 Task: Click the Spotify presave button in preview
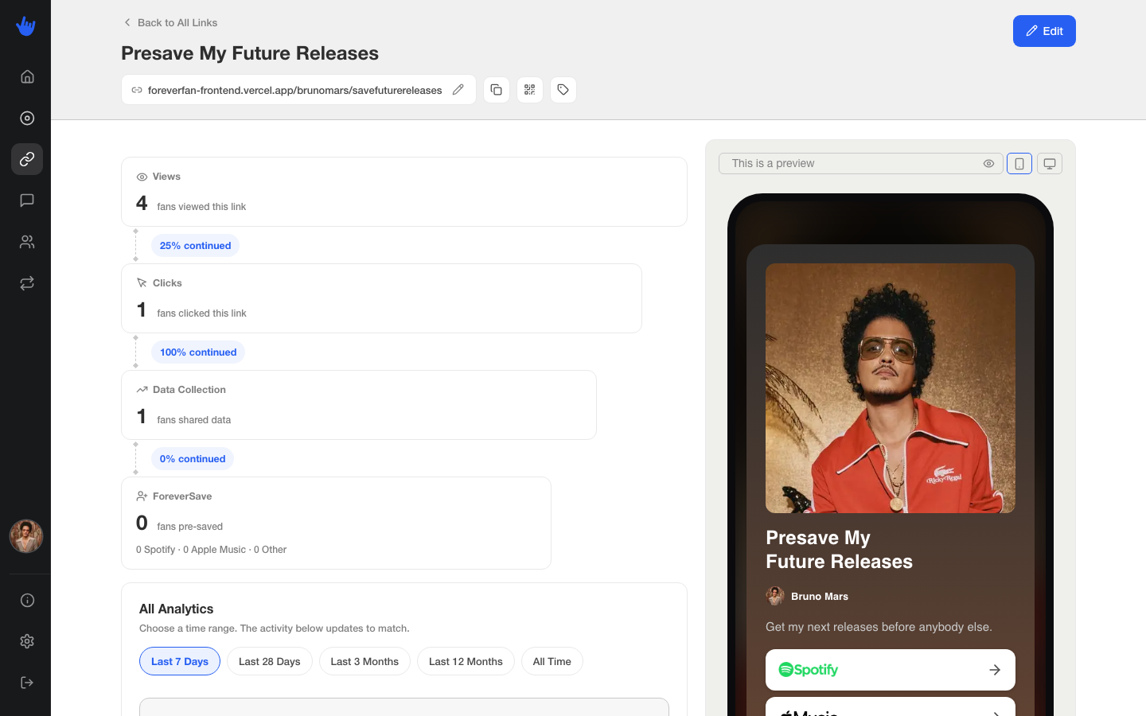(x=891, y=670)
